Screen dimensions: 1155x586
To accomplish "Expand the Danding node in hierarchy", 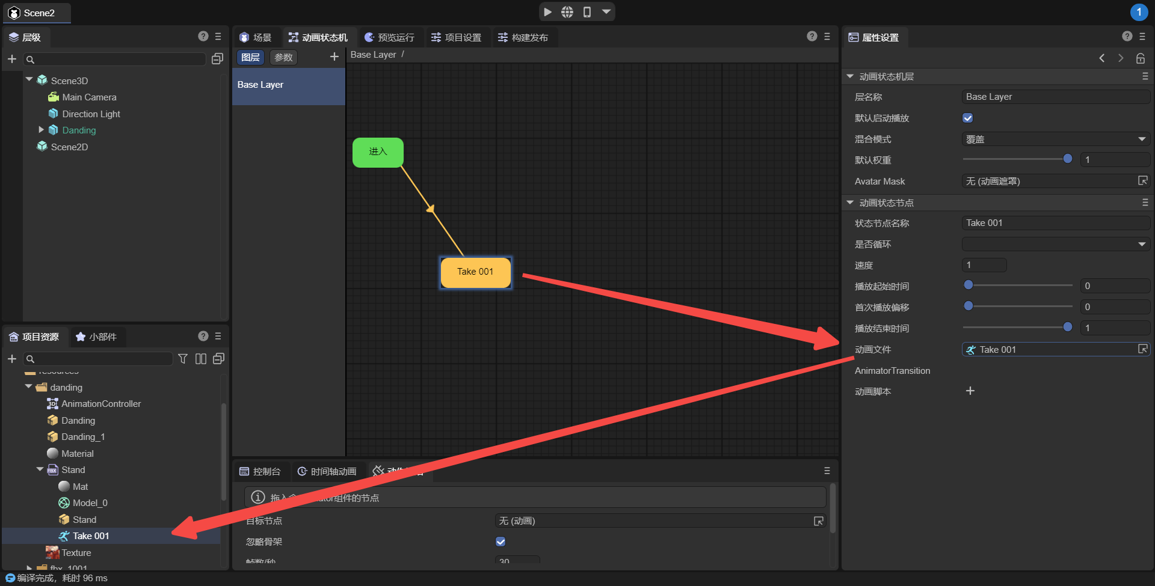I will 41,130.
